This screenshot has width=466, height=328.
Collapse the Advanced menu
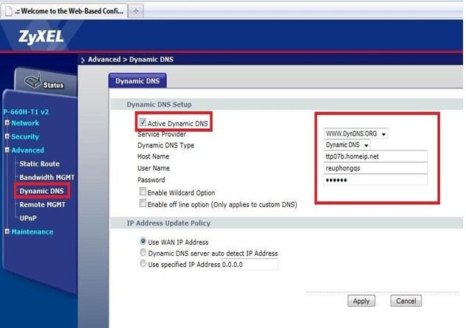[x=7, y=150]
